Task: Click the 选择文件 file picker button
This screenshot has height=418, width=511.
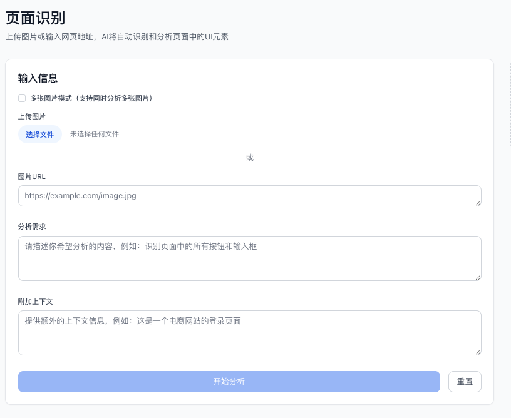Action: pyautogui.click(x=39, y=134)
